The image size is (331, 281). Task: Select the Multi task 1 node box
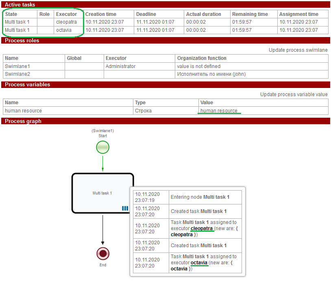[x=102, y=193]
